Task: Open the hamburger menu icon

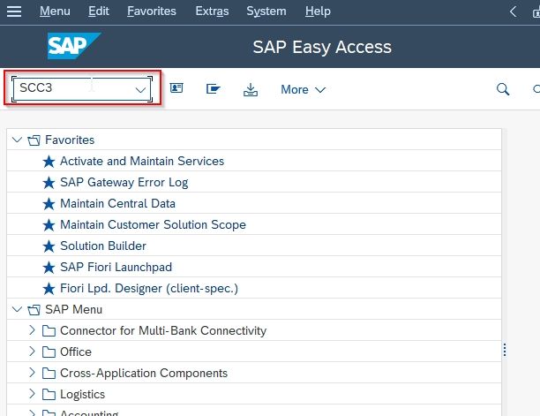Action: point(14,11)
